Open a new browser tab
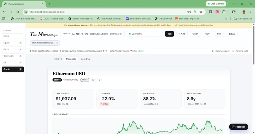 (x=49, y=4)
